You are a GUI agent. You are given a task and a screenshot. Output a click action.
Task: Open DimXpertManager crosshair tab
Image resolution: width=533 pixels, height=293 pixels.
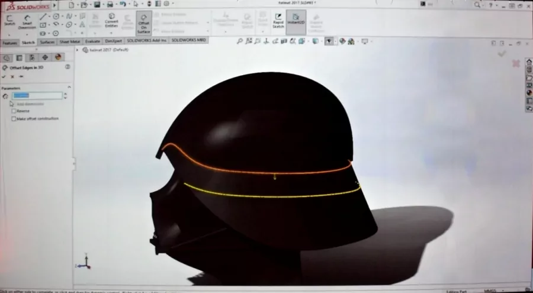(45, 57)
